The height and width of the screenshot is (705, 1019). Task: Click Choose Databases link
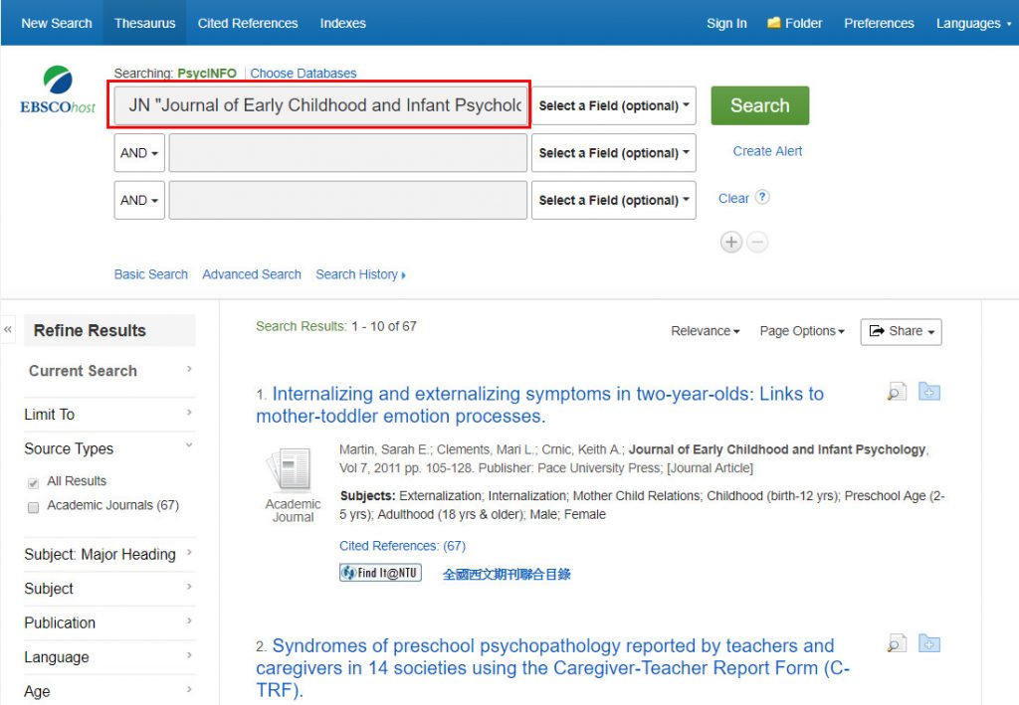[304, 74]
